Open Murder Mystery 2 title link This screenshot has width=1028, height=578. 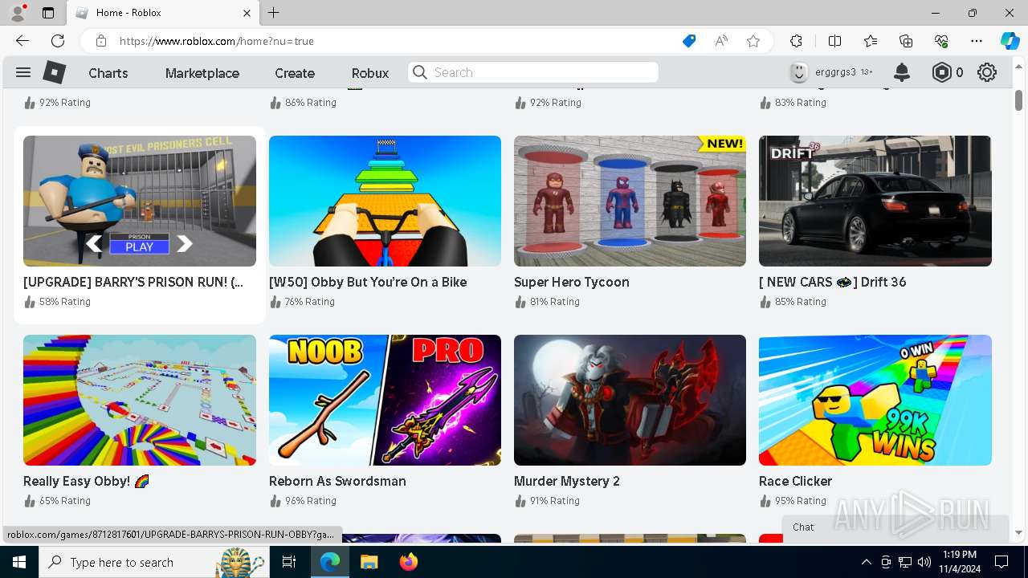567,481
